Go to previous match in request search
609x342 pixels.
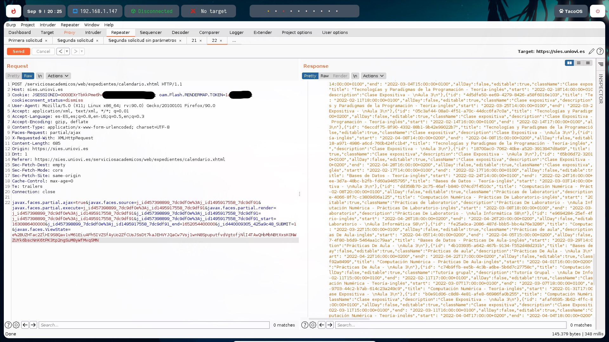tap(25, 325)
